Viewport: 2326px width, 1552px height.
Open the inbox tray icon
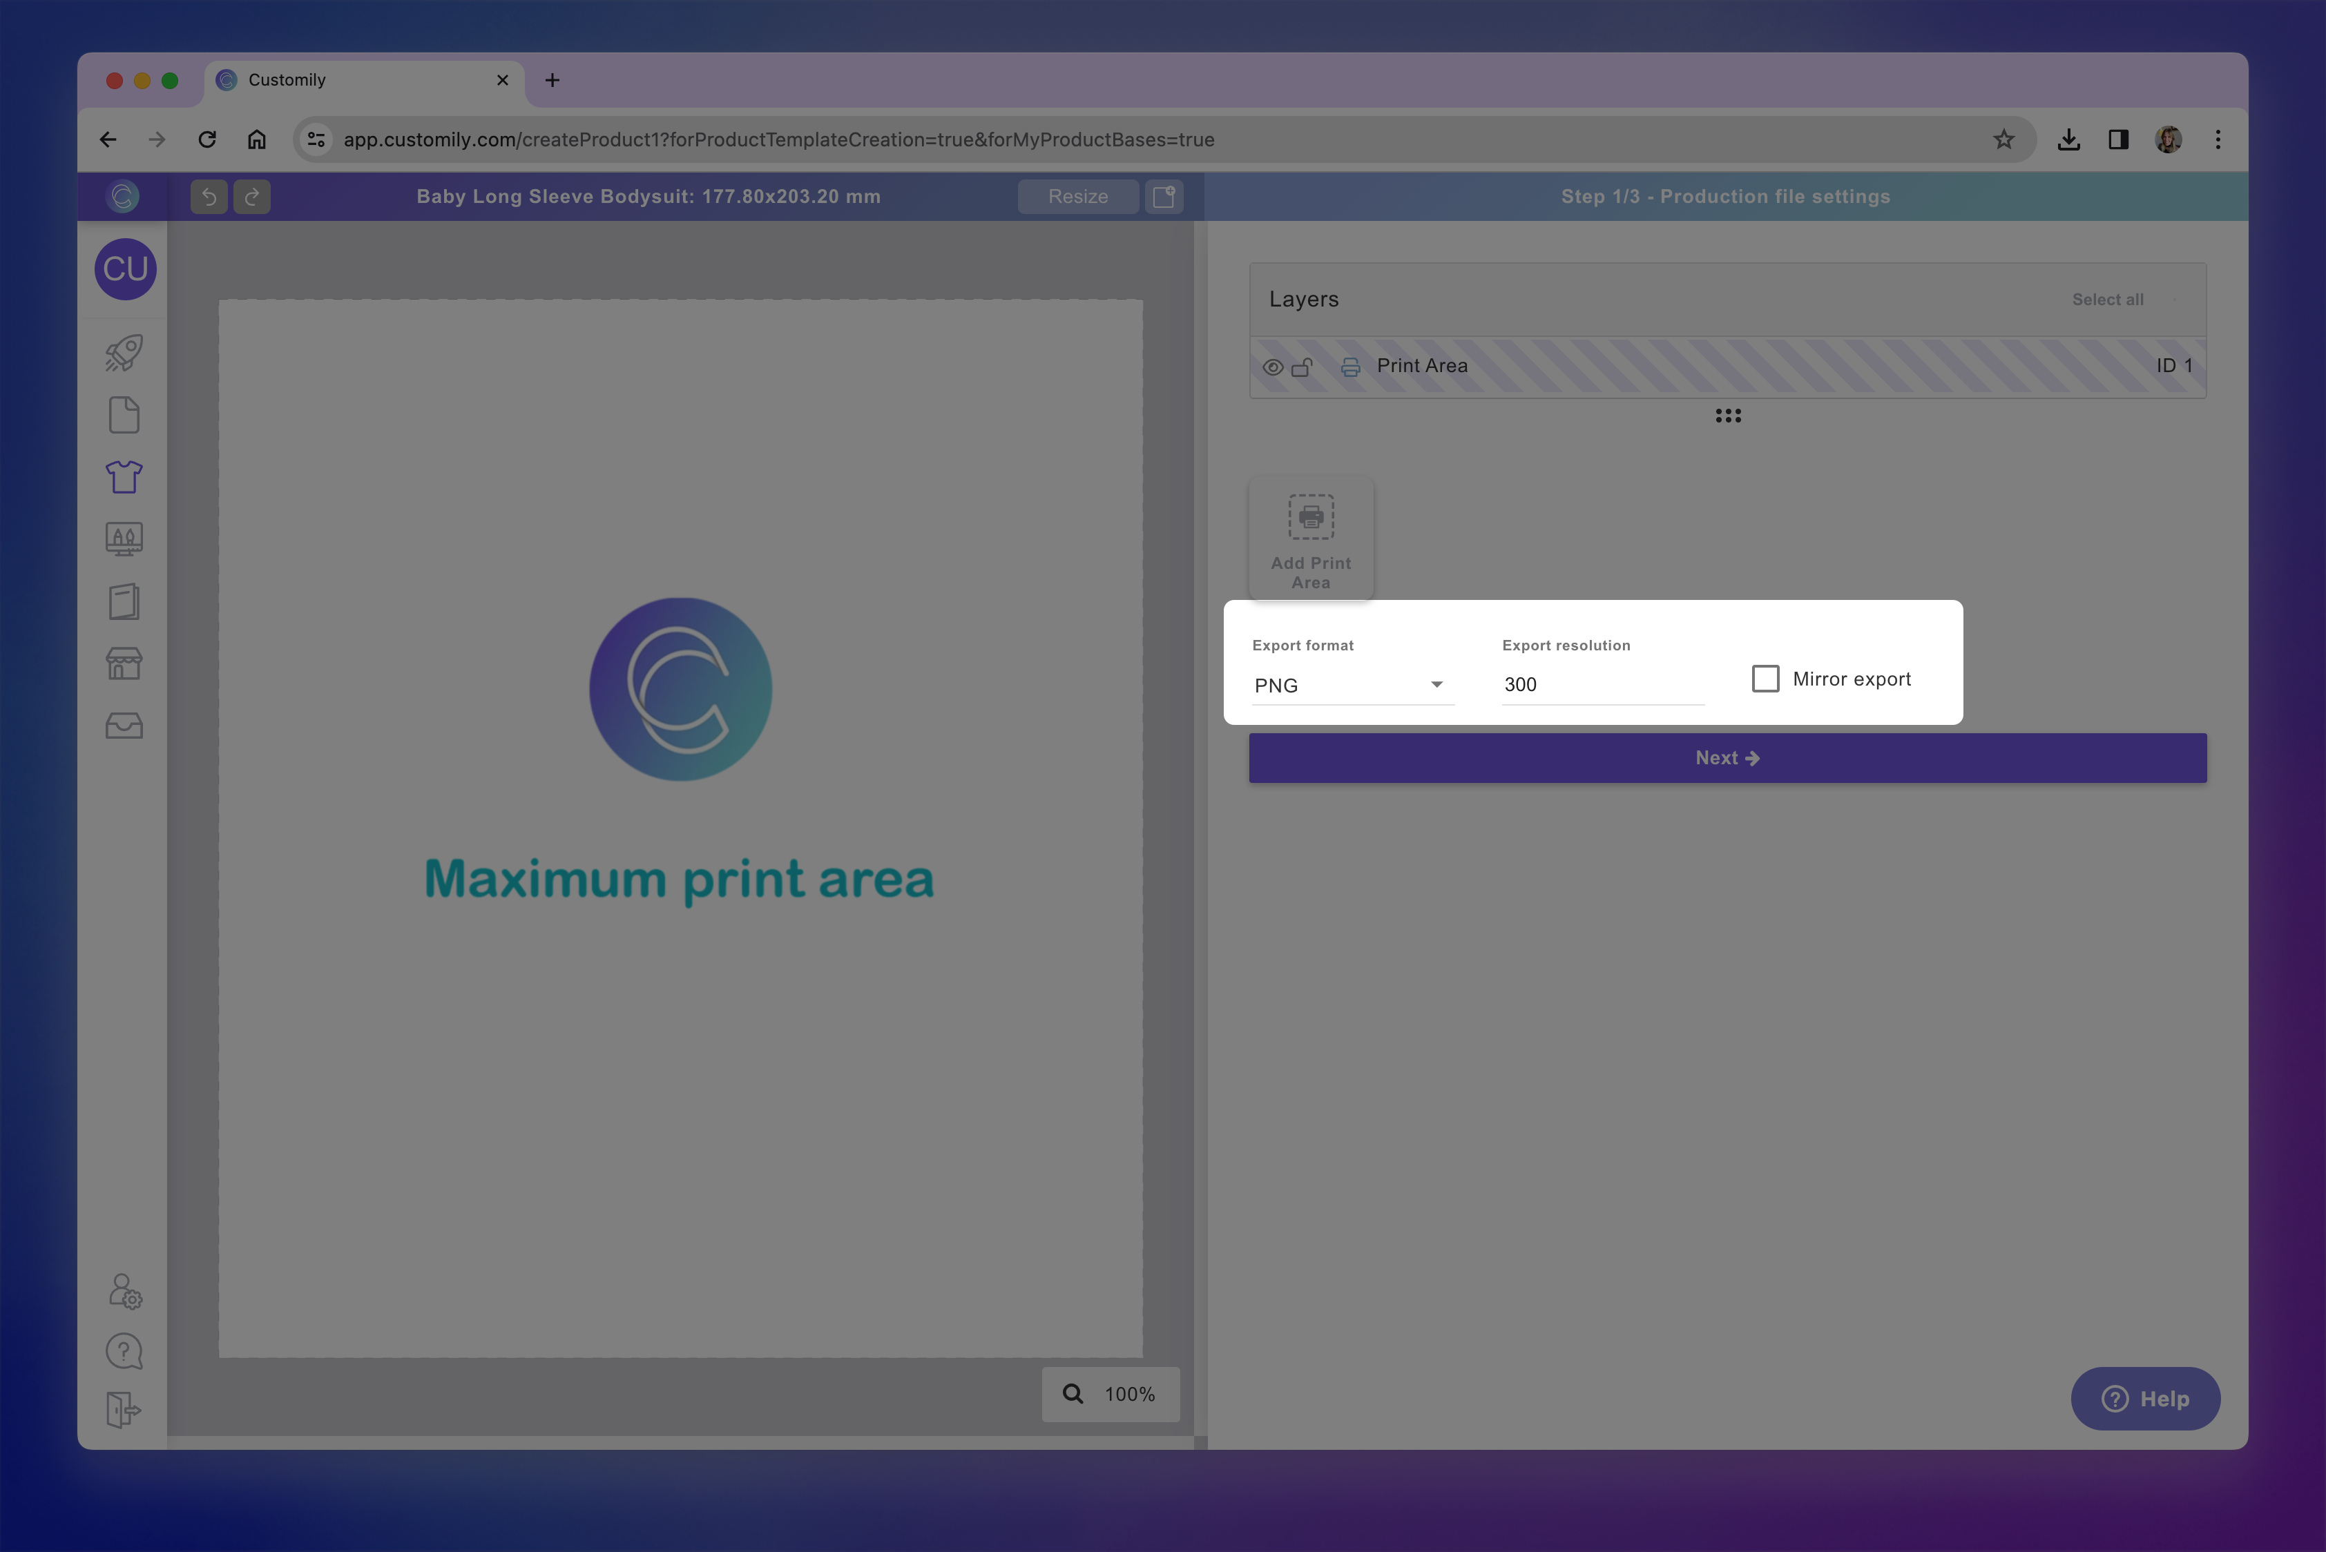click(124, 726)
